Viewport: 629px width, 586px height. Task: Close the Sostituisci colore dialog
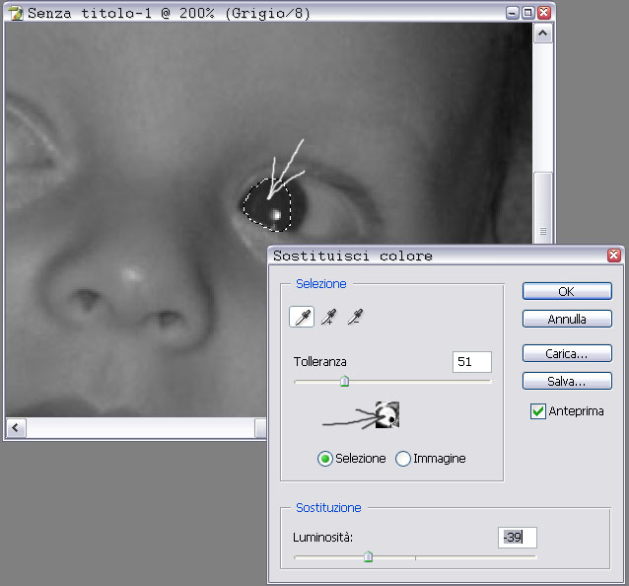coord(614,256)
